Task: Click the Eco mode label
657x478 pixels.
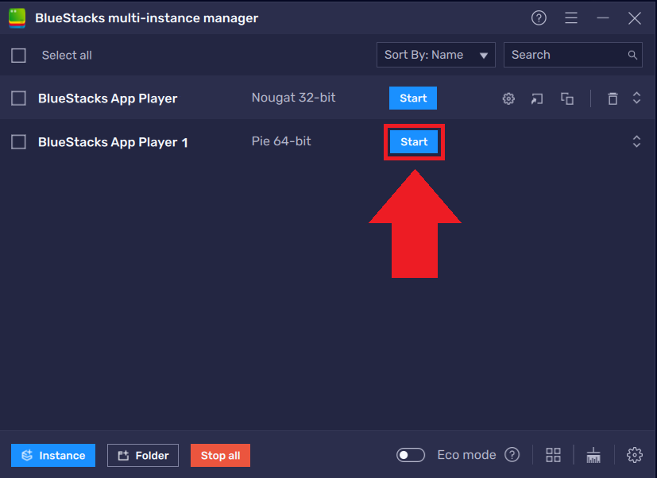Action: pyautogui.click(x=467, y=455)
